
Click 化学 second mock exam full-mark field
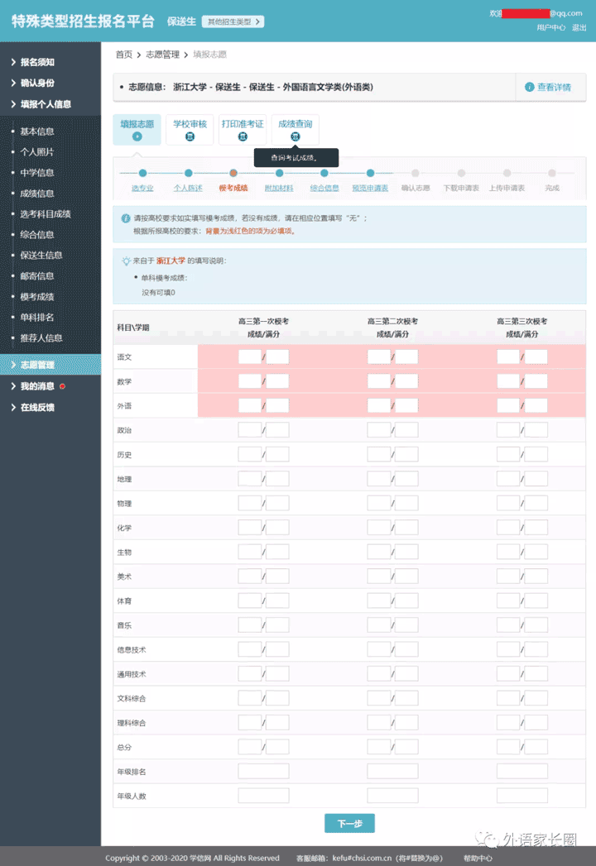[407, 527]
